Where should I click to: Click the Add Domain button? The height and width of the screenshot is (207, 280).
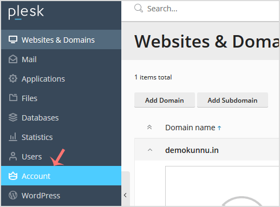(x=165, y=100)
